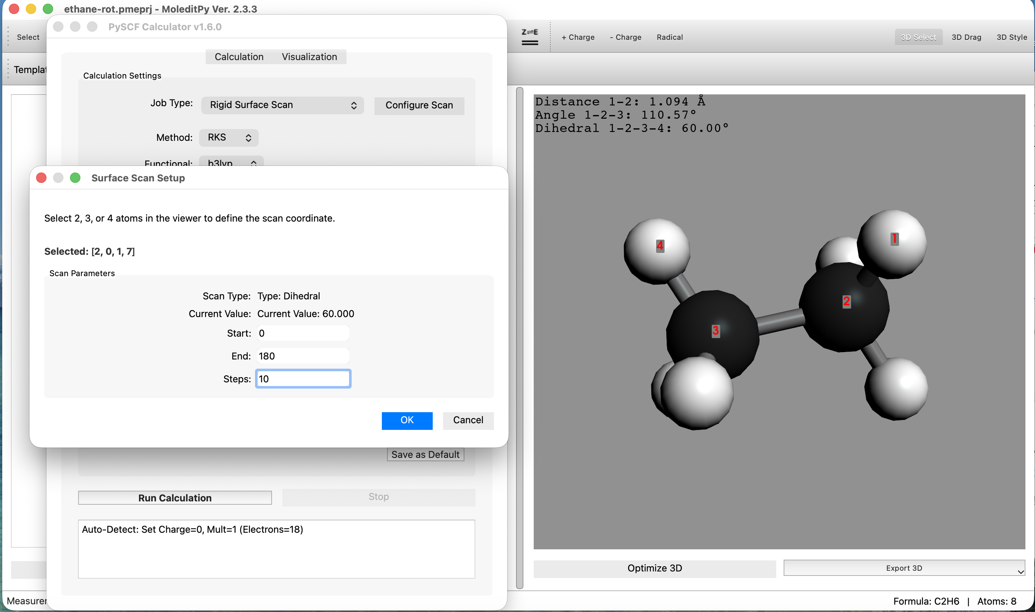Click inside the Steps input field

click(x=303, y=379)
